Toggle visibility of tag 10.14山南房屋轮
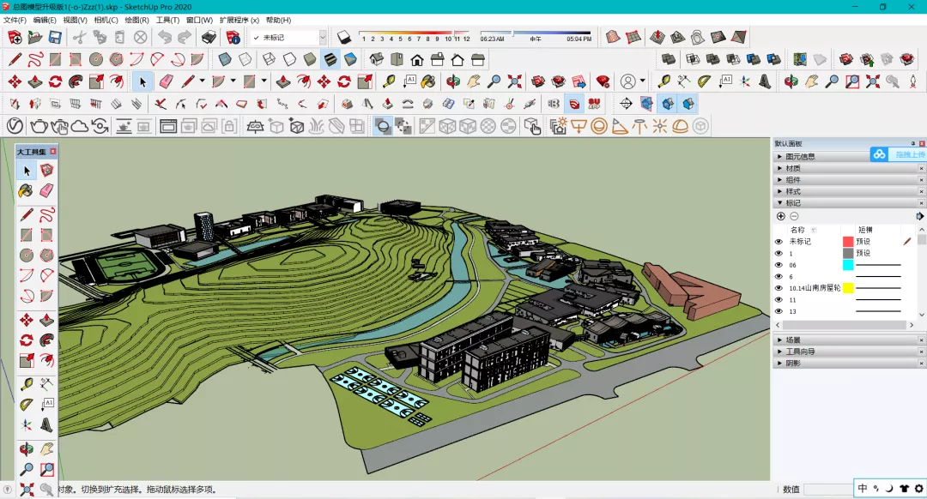 click(779, 288)
